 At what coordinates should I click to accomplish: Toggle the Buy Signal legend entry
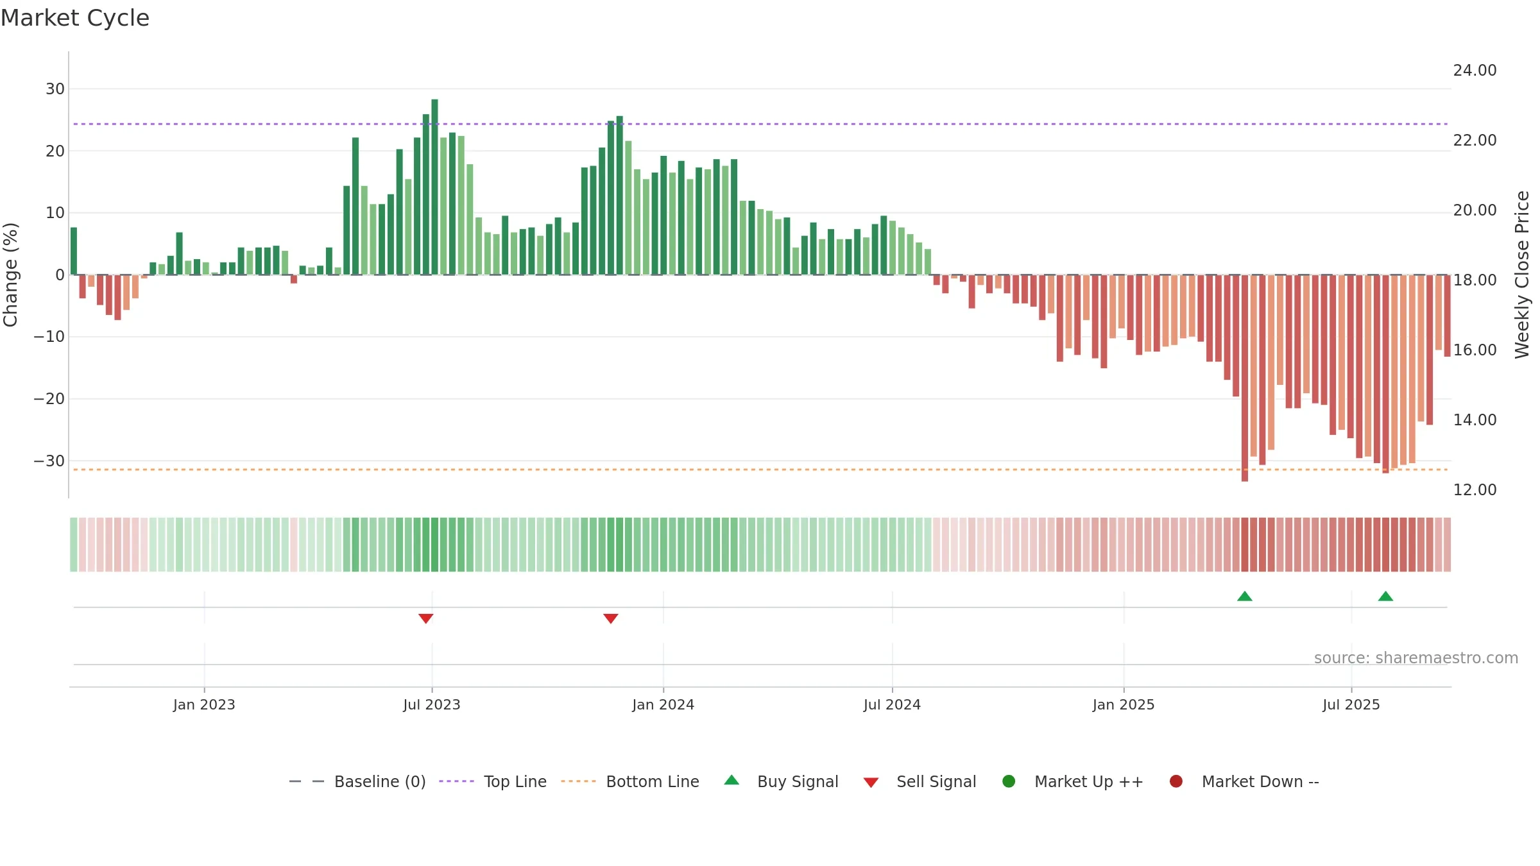point(781,781)
